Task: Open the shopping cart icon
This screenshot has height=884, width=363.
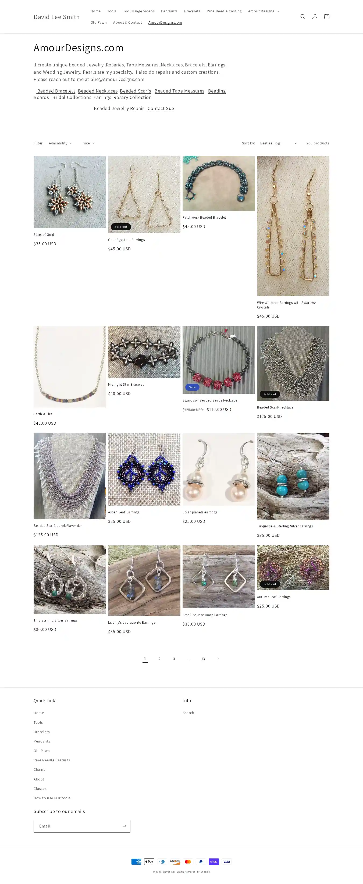Action: click(326, 16)
